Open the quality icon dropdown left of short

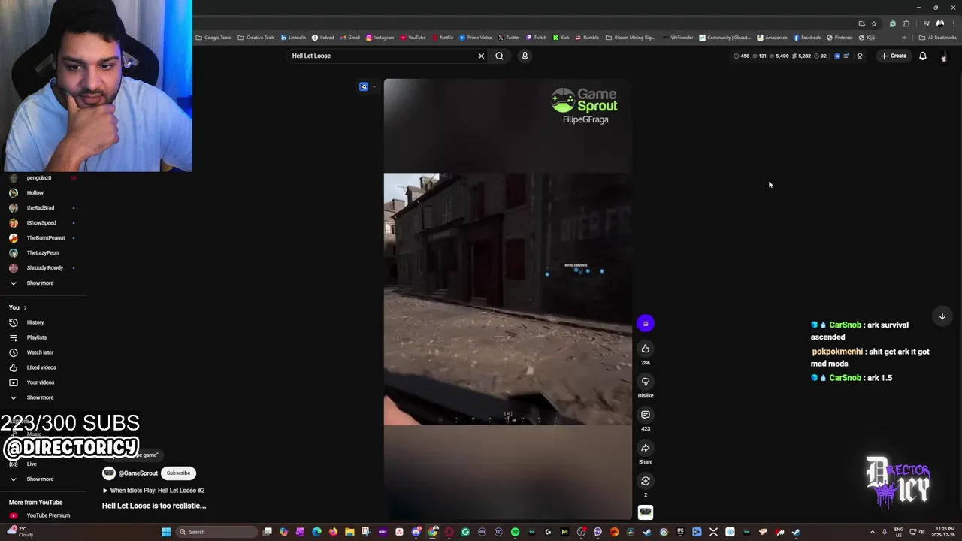click(368, 86)
